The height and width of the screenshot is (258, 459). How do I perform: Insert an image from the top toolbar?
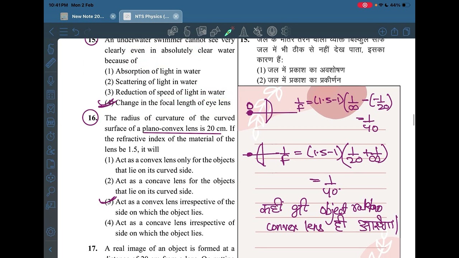(x=202, y=31)
